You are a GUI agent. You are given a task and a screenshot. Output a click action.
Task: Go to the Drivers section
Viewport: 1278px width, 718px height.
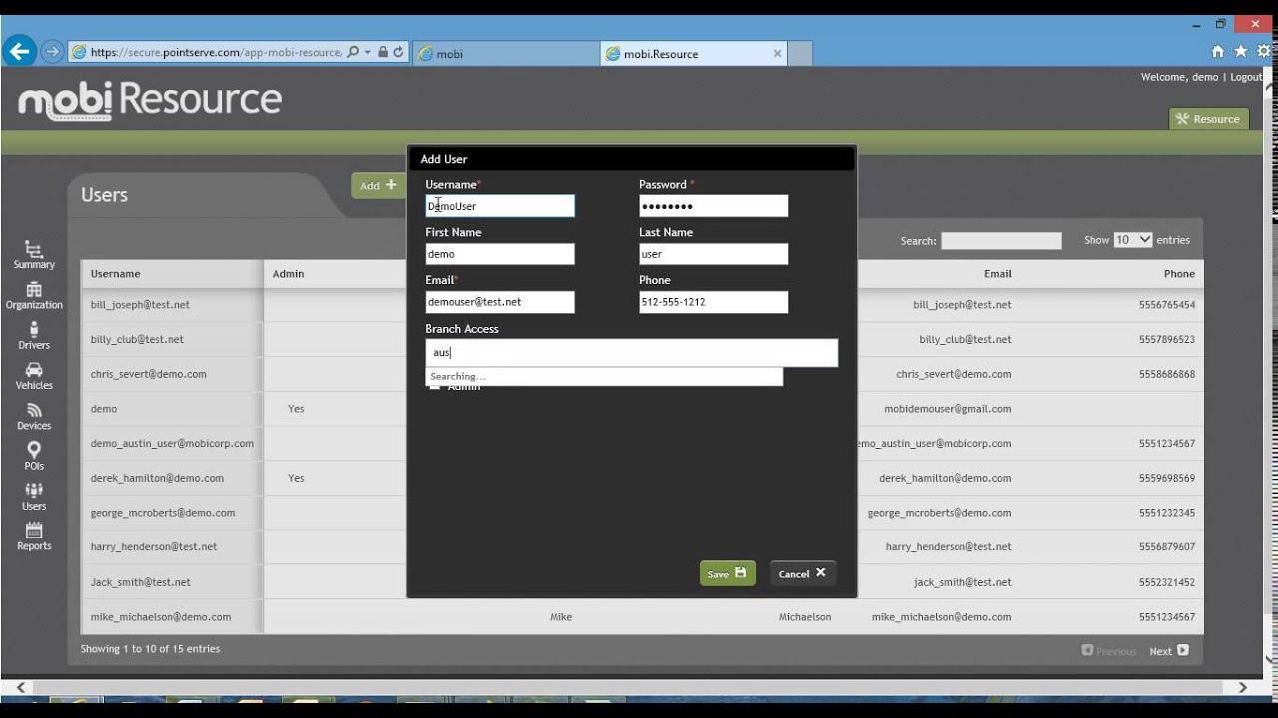coord(34,336)
